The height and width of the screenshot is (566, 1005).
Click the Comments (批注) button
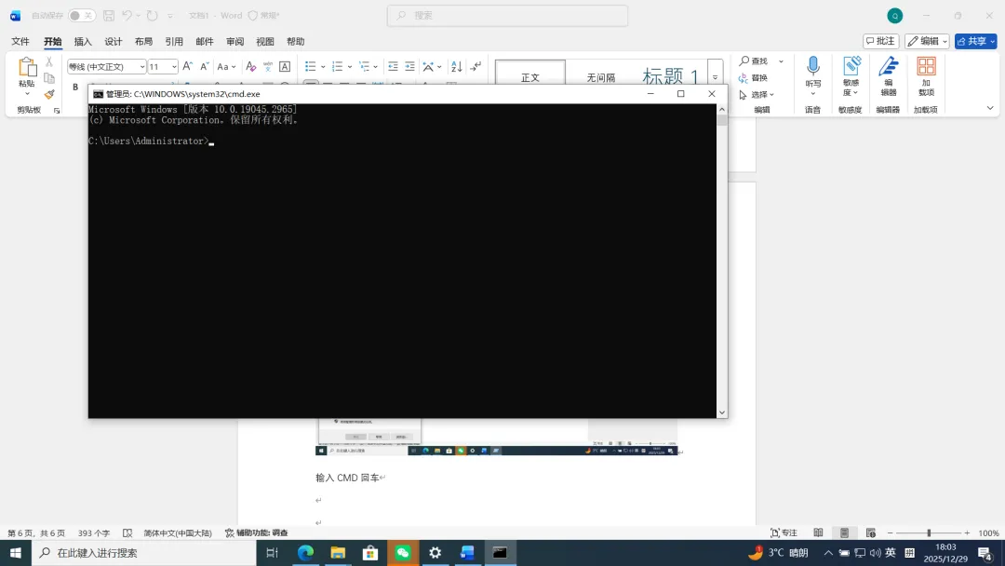880,41
